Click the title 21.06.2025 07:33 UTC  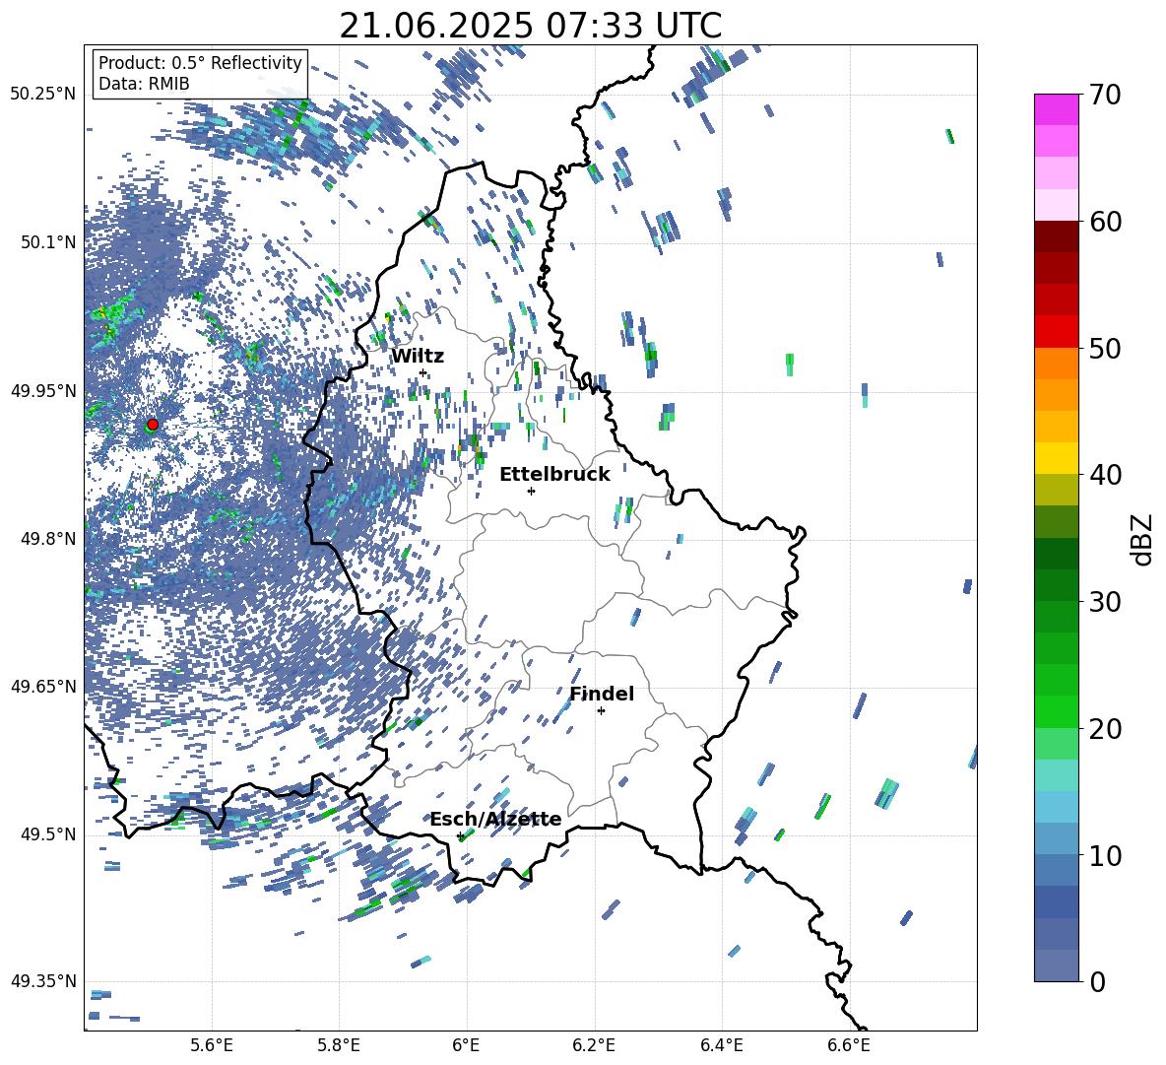coord(530,26)
